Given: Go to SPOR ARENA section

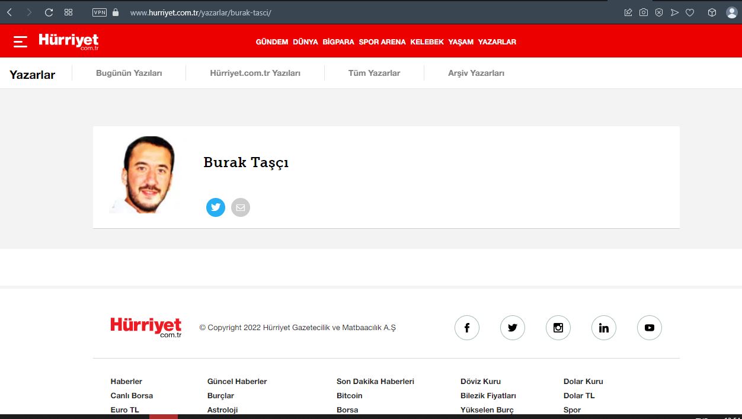Looking at the screenshot, I should [382, 42].
